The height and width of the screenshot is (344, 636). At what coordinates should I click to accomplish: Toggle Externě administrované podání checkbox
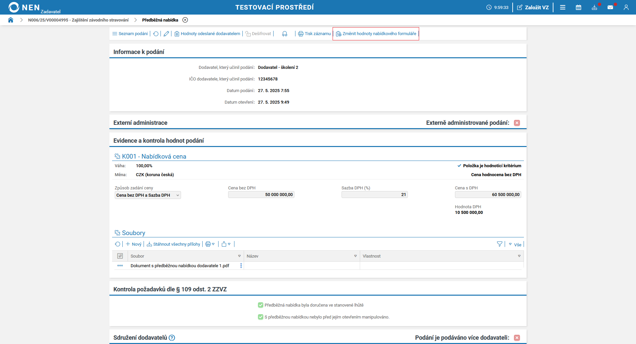pyautogui.click(x=517, y=123)
